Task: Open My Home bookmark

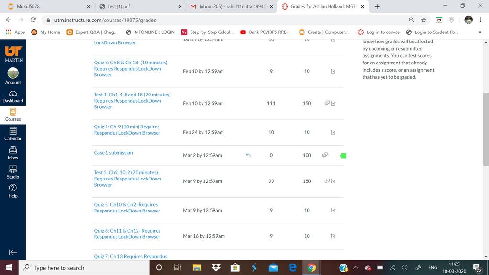Action: point(46,32)
